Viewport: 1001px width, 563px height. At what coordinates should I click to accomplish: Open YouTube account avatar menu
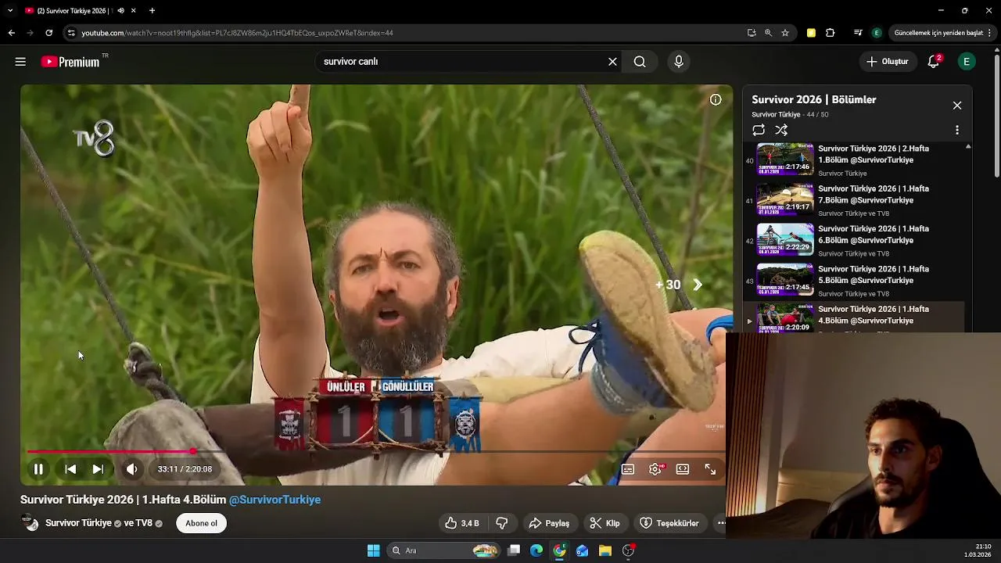coord(967,62)
